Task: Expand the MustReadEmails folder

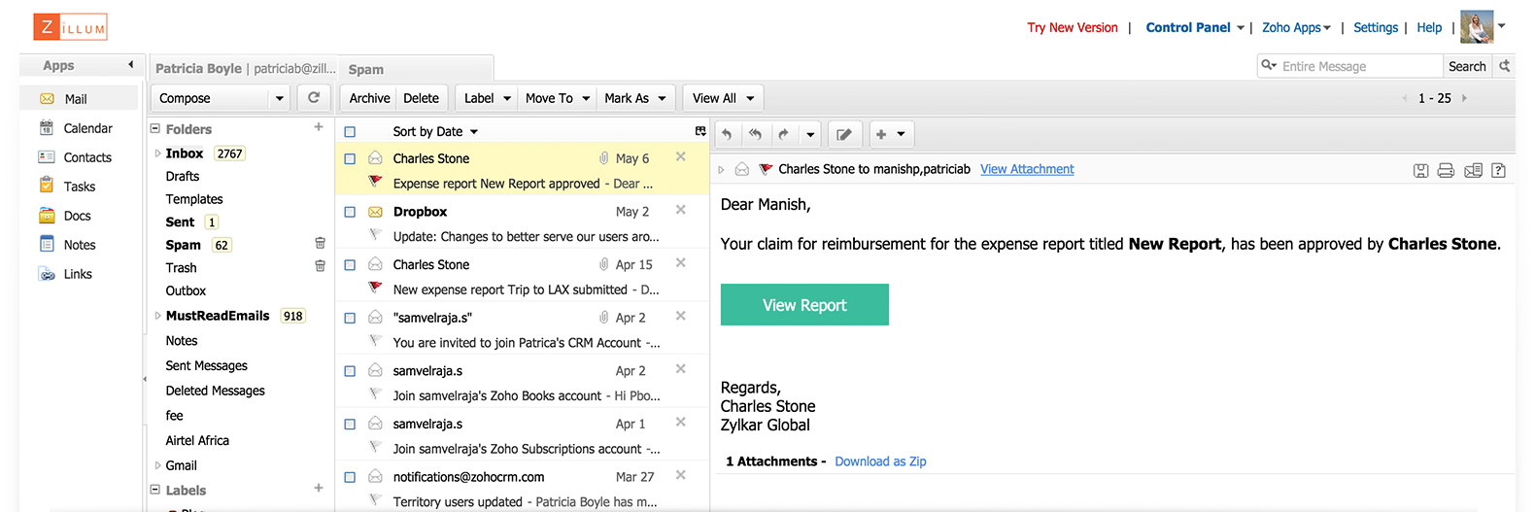Action: (157, 316)
